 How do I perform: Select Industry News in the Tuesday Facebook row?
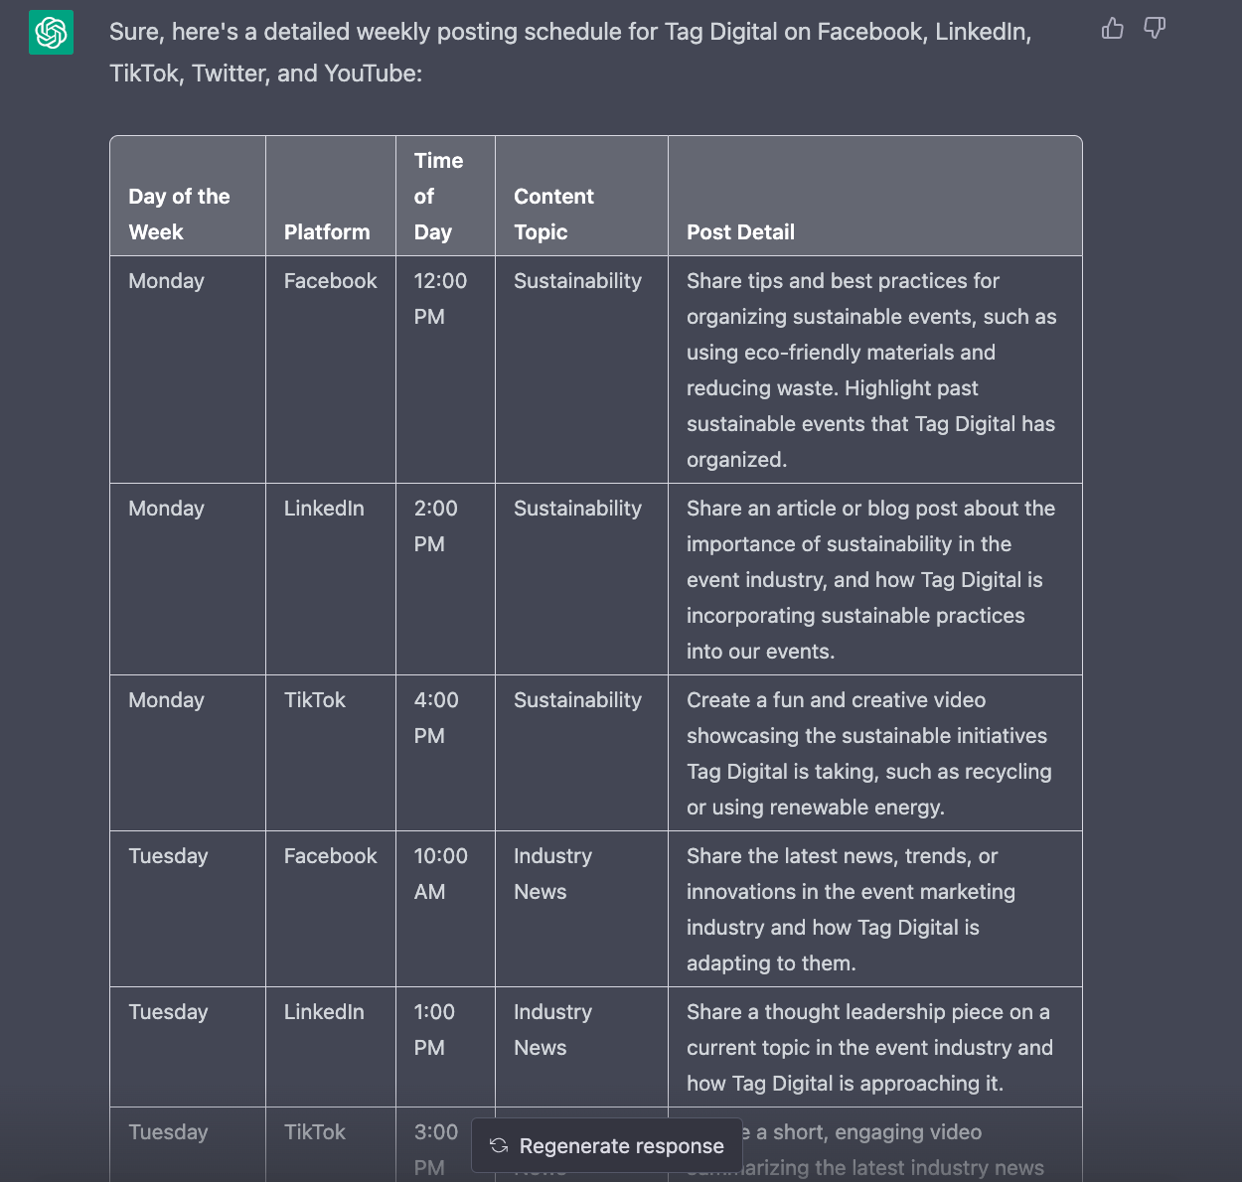tap(552, 873)
